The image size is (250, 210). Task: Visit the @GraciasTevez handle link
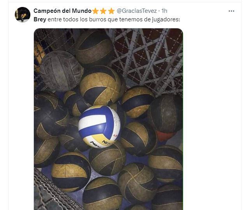coord(137,11)
